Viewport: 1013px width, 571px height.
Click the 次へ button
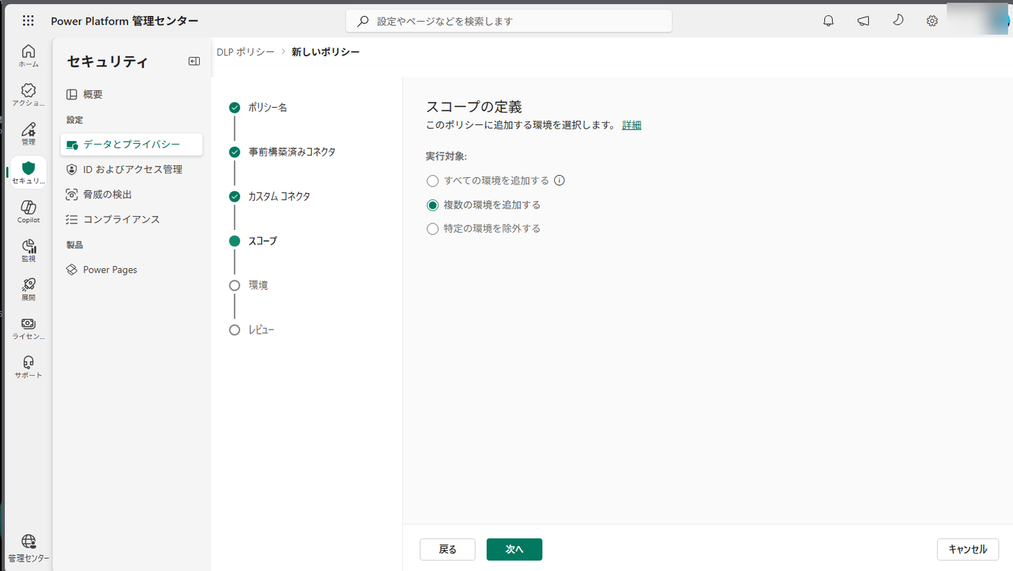coord(514,549)
